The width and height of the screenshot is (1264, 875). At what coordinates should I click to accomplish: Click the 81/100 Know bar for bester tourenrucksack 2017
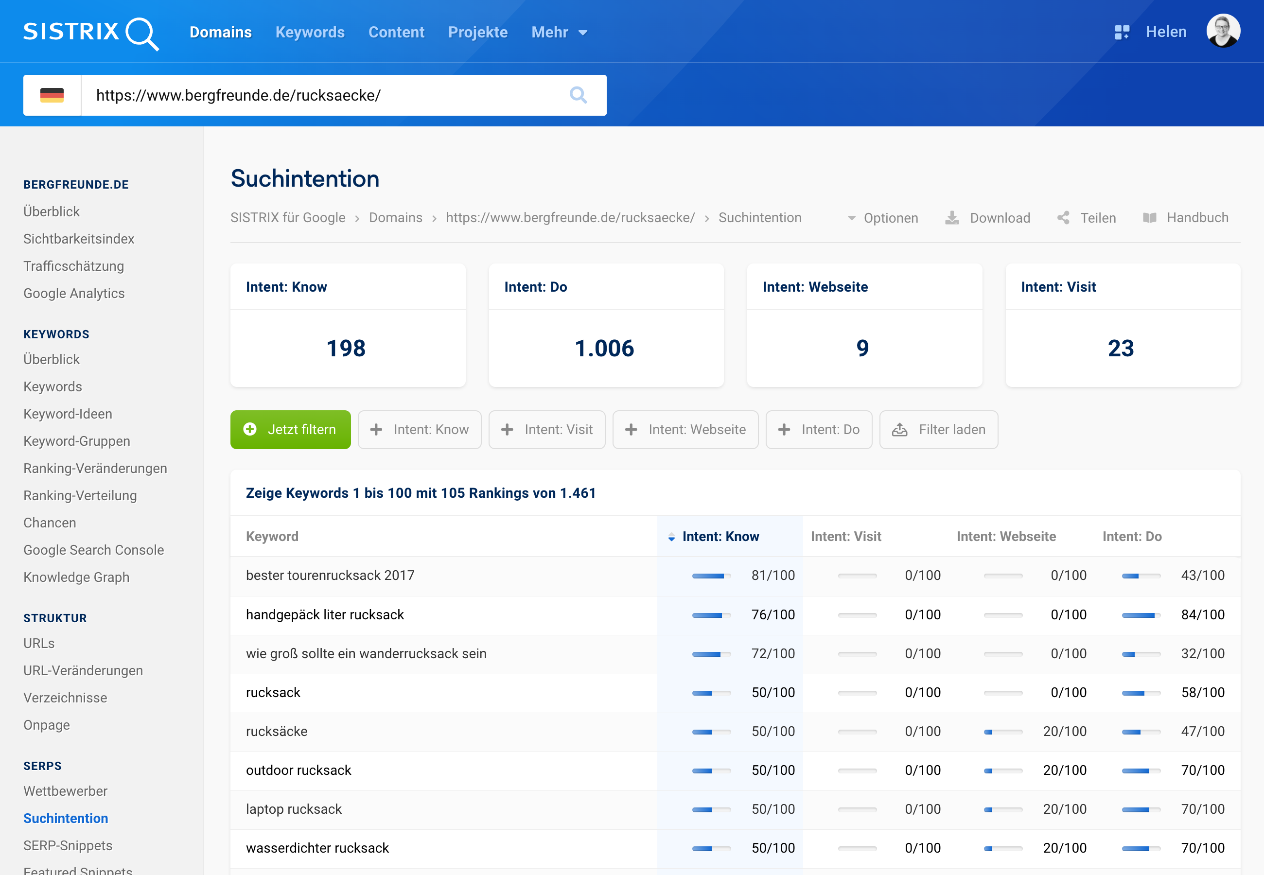point(711,576)
